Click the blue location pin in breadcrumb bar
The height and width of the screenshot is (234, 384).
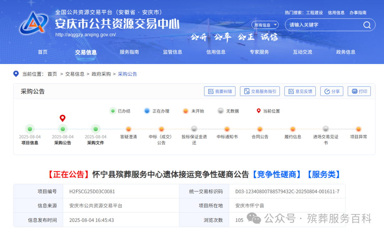point(16,74)
